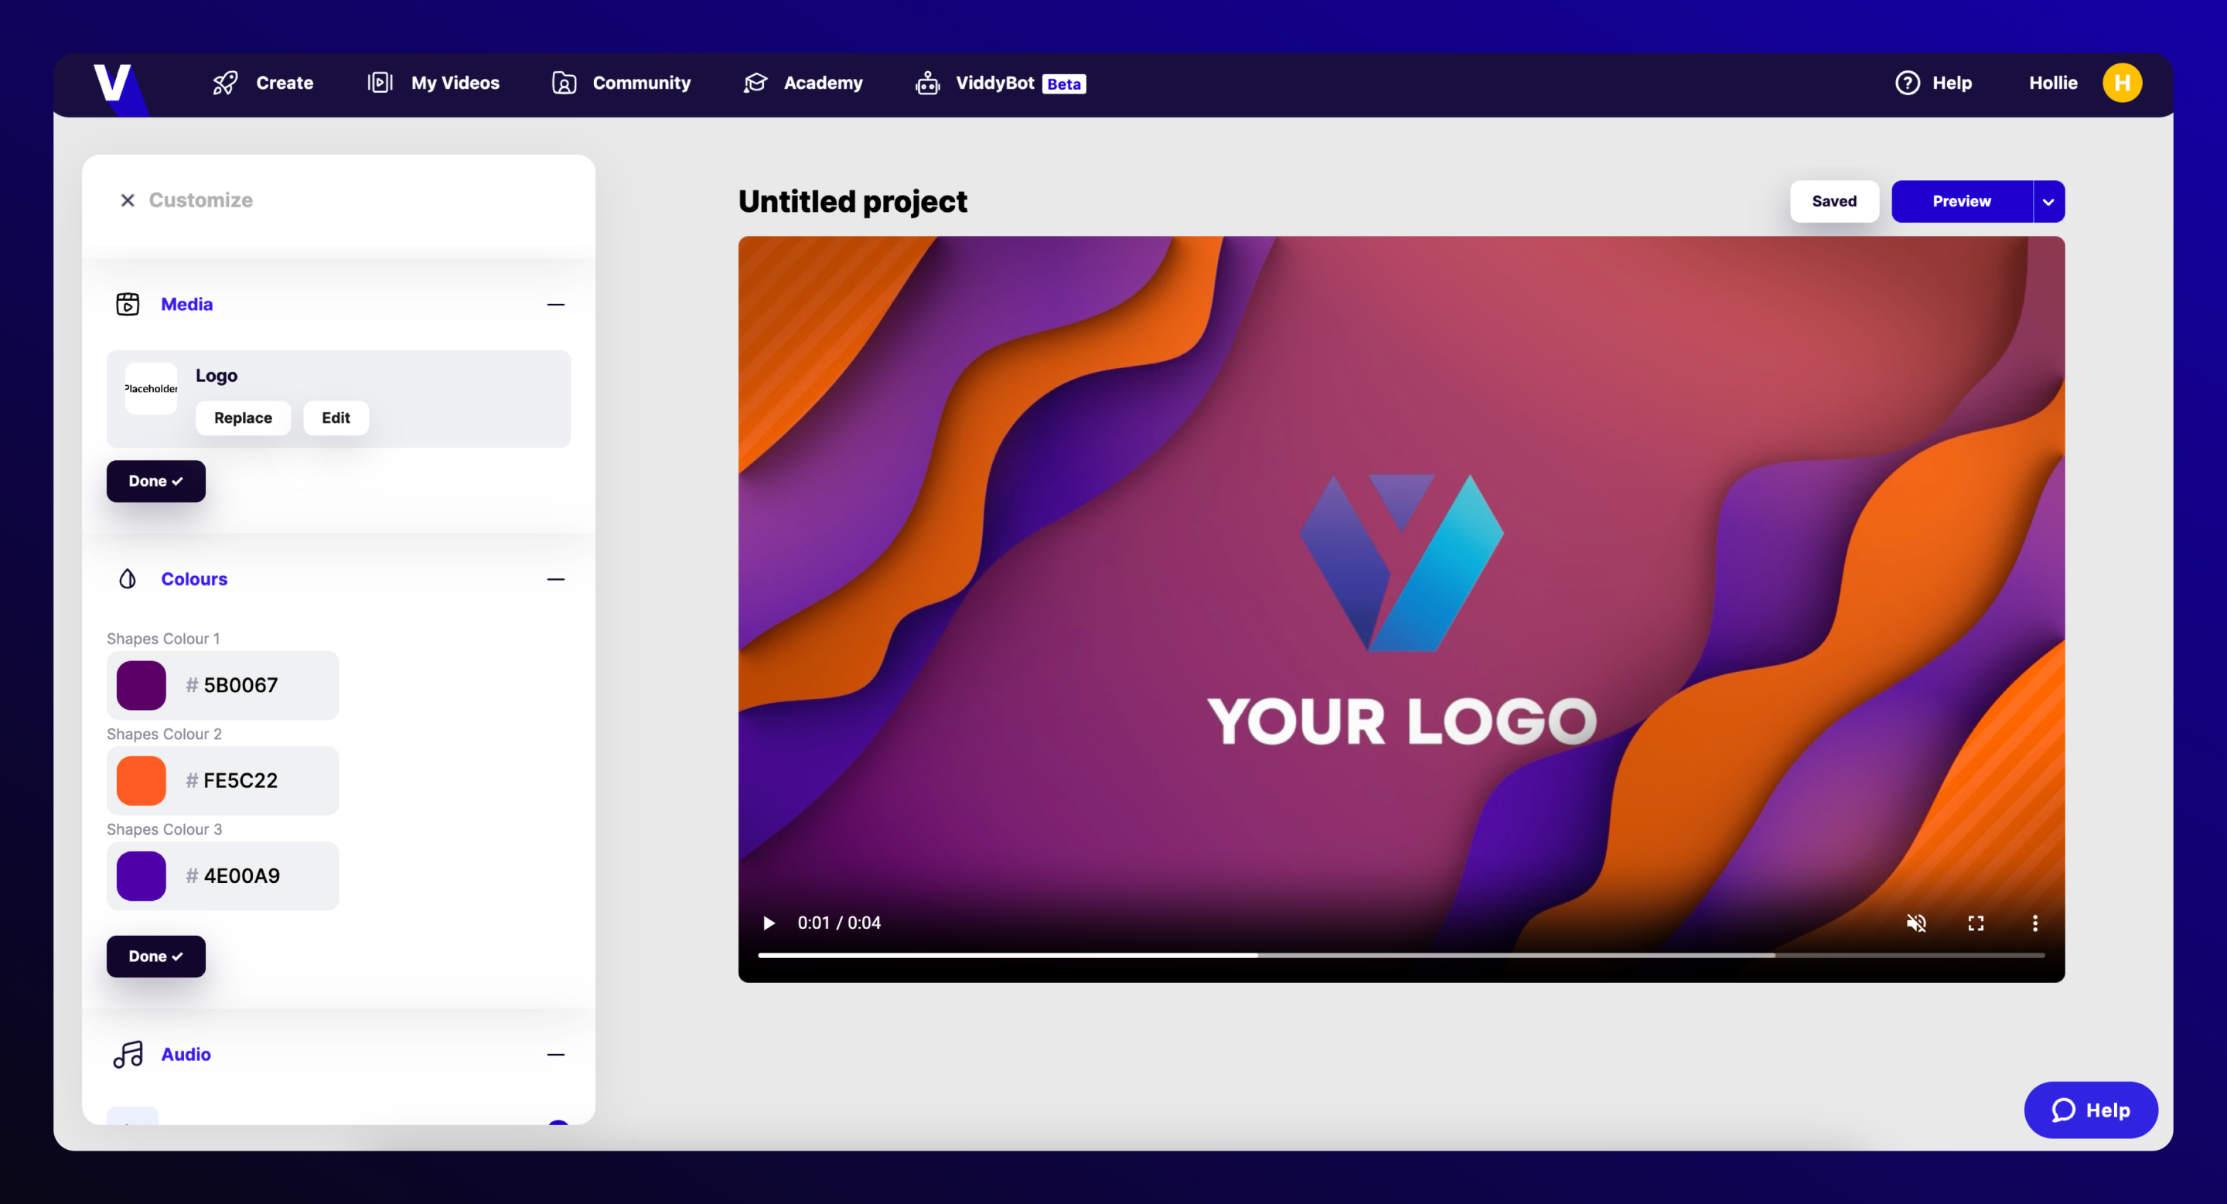Screen dimensions: 2227x1204
Task: Click Done in Media section
Action: pyautogui.click(x=155, y=480)
